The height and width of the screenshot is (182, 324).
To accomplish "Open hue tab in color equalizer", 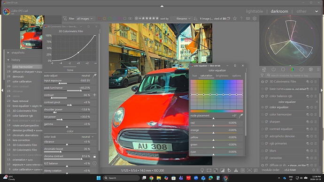I will pos(195,76).
